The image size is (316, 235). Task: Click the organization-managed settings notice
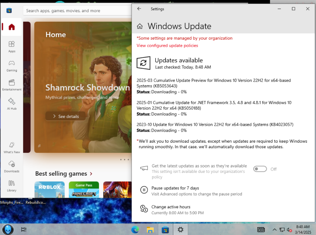[184, 38]
